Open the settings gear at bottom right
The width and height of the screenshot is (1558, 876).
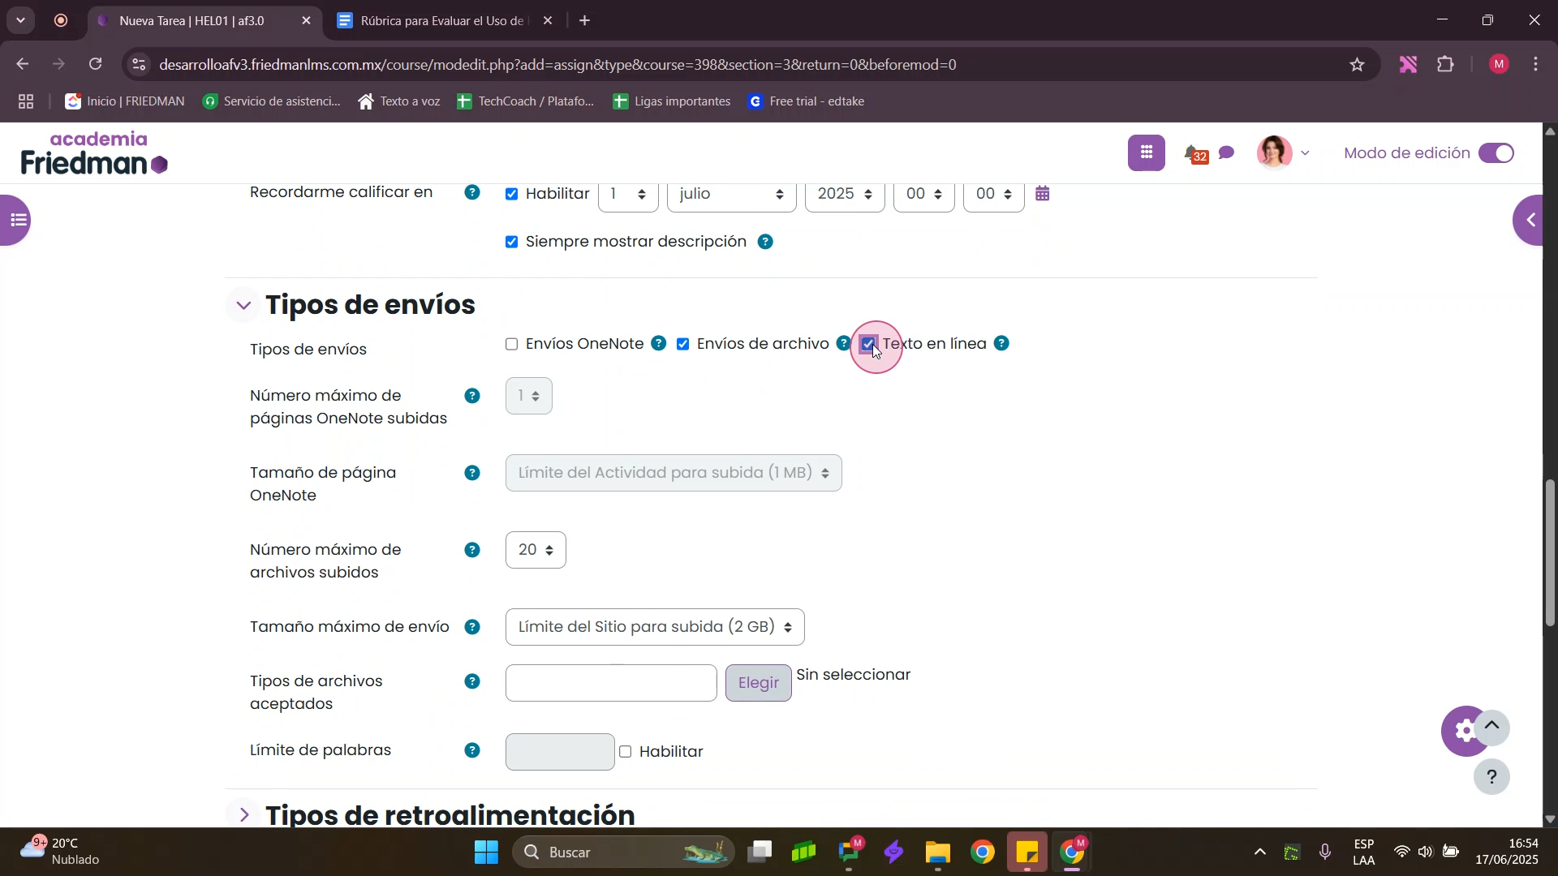click(1464, 730)
